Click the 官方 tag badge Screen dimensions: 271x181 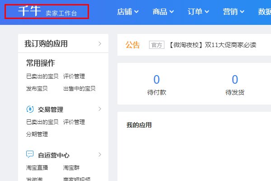157,45
